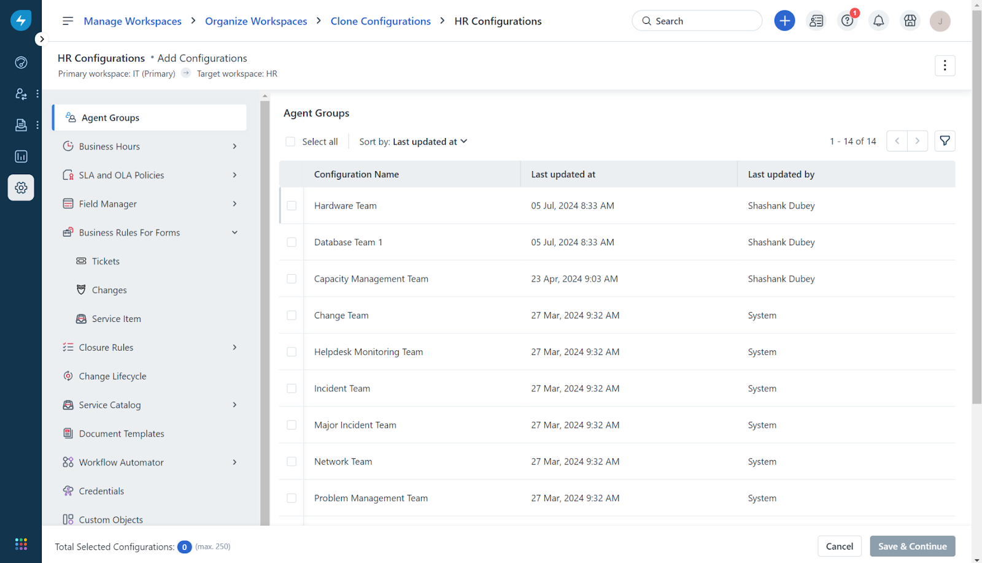Click the Freshservice lightning logo
Viewport: 982px width, 563px height.
point(21,20)
